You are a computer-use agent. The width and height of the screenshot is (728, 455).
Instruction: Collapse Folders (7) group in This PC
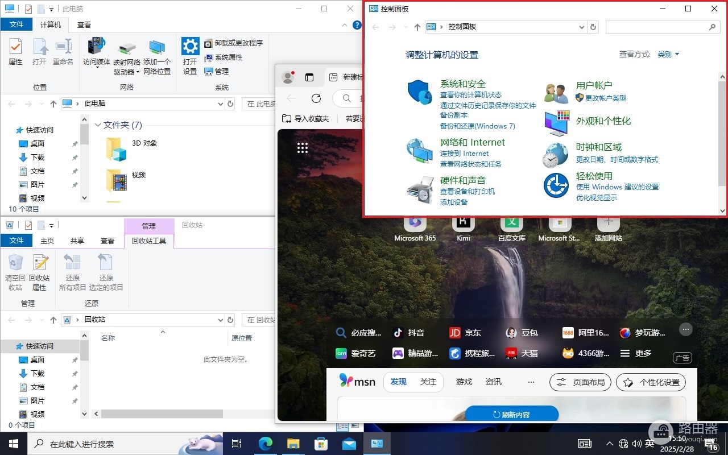tap(98, 125)
